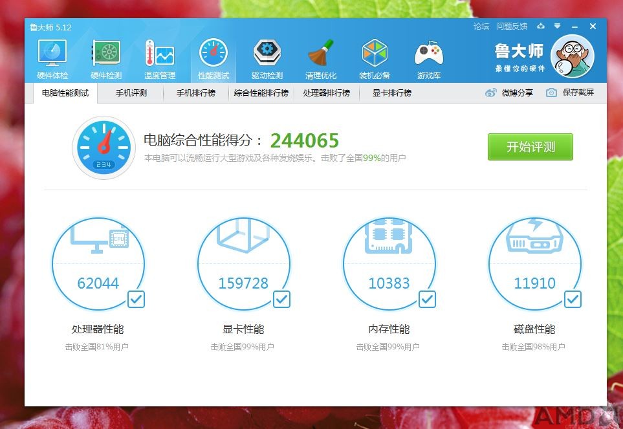Click the upload/skin icon in title bar
This screenshot has width=623, height=429.
[x=540, y=27]
